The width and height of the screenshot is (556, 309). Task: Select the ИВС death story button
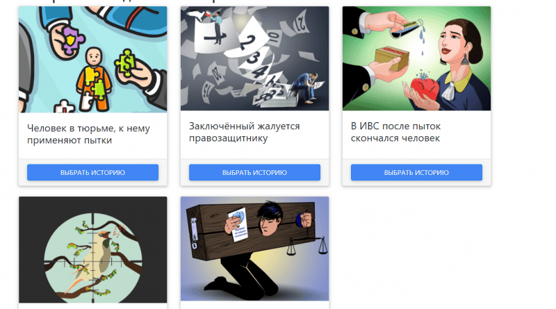coord(416,173)
